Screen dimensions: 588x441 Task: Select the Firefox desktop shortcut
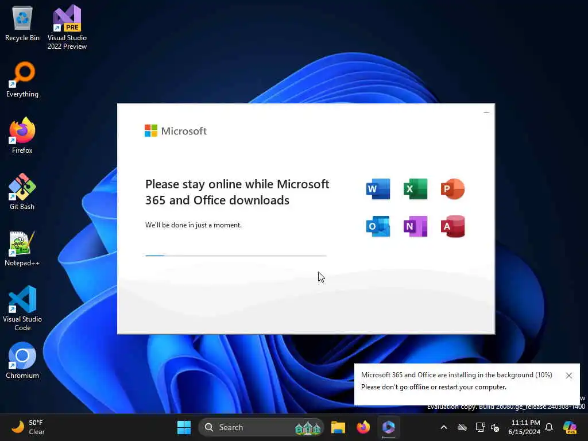[x=22, y=136]
